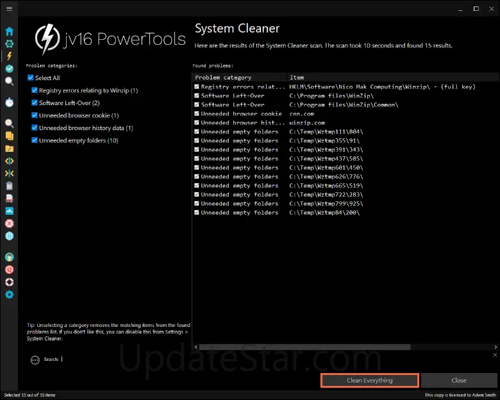Open the magnifier with orange center icon
The image size is (500, 400).
pos(9,123)
